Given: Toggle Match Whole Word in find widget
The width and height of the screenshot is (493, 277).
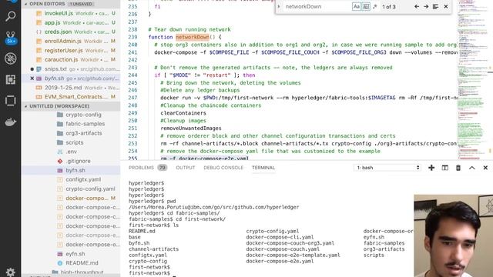Looking at the screenshot, I should tap(366, 7).
